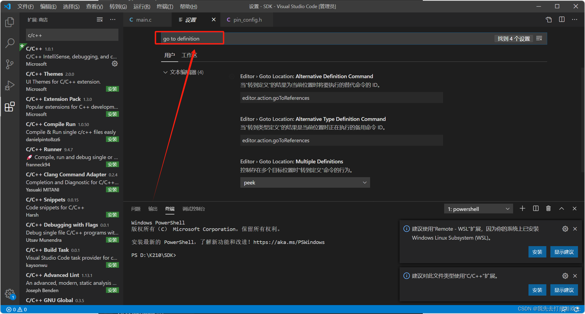The height and width of the screenshot is (314, 585).
Task: Open the 转到(G) menu
Action: pos(118,6)
